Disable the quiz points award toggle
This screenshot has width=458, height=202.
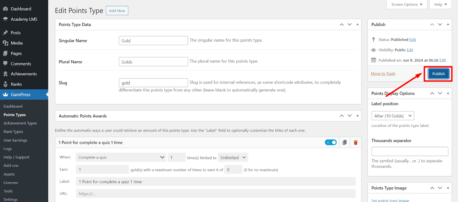click(x=331, y=143)
